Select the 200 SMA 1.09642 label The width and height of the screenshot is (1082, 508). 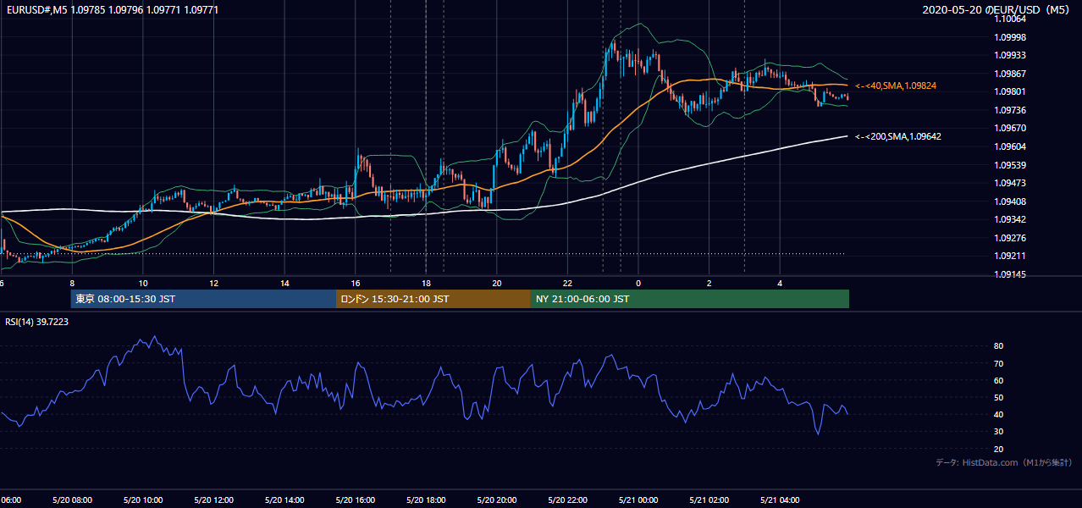click(898, 136)
